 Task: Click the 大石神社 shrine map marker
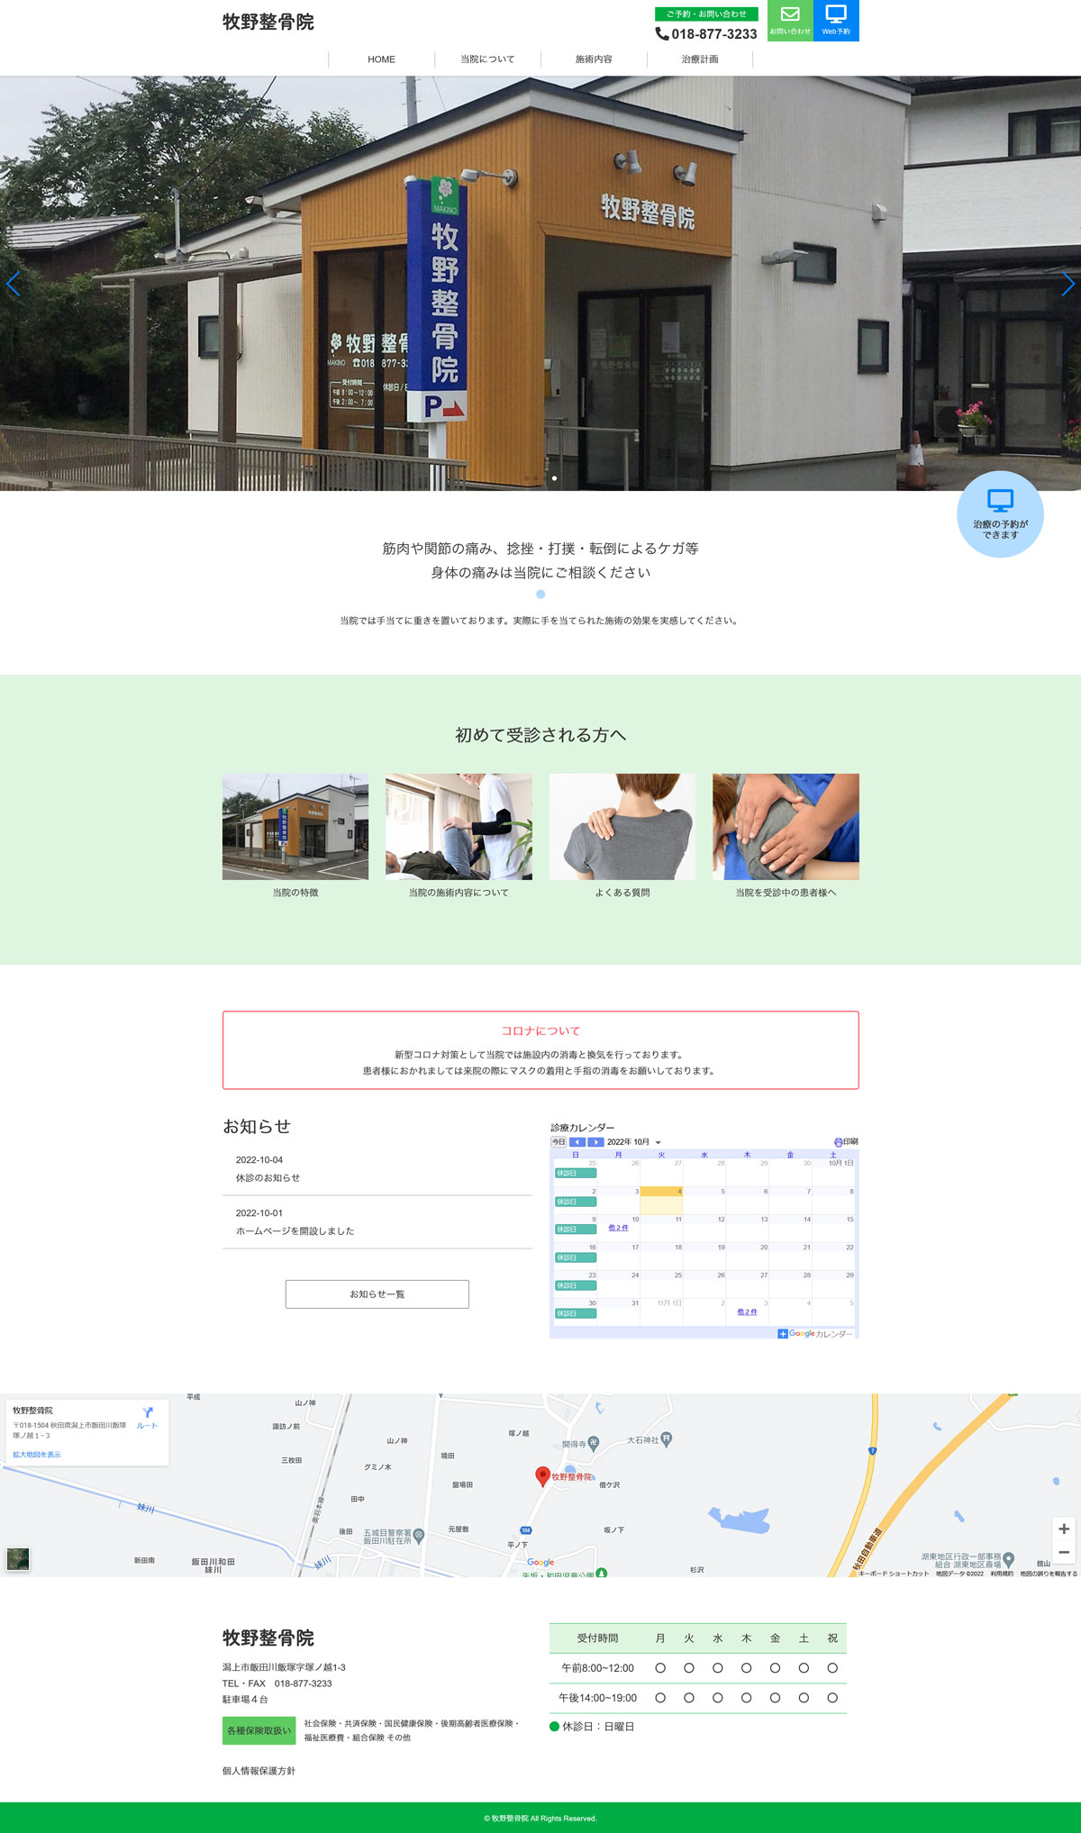(x=667, y=1439)
